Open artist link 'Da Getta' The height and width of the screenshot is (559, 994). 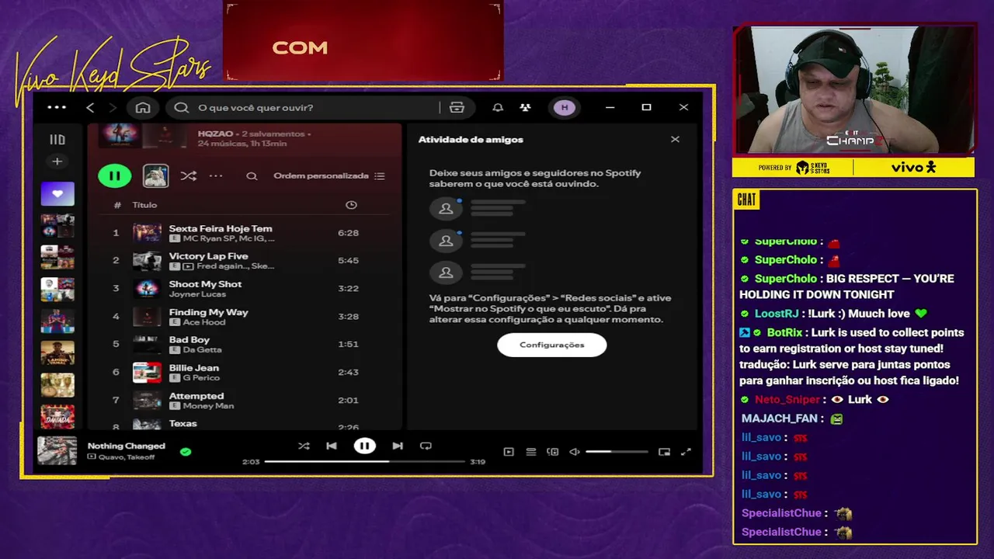[202, 350]
